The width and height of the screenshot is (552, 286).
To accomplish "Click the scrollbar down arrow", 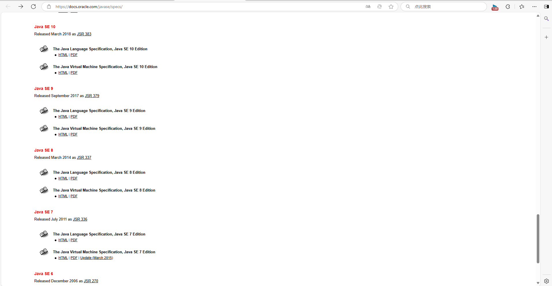I will pos(538,283).
